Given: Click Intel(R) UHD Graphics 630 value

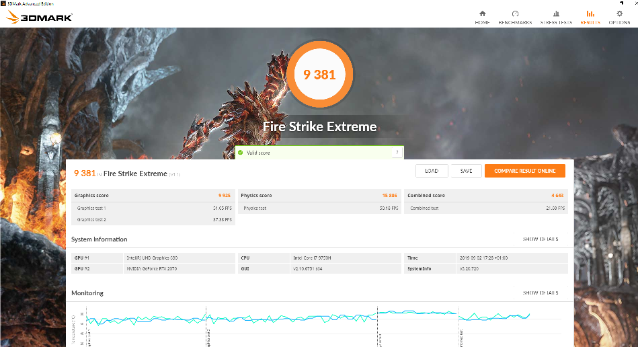Looking at the screenshot, I should 152,258.
